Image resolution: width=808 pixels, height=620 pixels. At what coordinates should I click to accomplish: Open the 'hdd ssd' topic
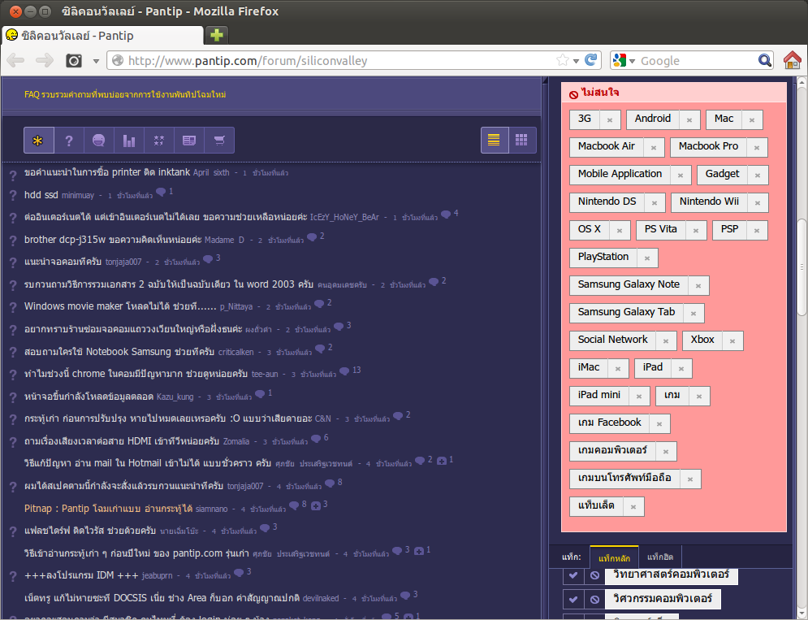point(41,194)
